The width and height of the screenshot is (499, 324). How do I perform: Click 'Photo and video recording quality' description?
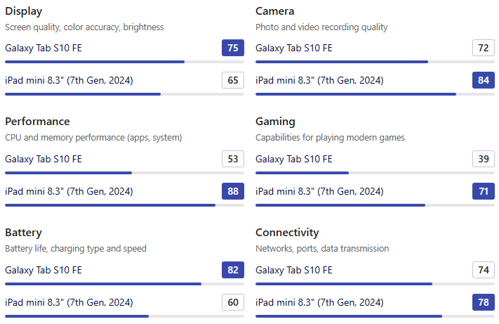[x=321, y=27]
